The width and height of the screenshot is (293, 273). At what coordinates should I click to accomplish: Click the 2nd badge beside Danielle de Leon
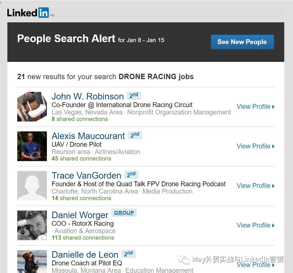pos(128,254)
